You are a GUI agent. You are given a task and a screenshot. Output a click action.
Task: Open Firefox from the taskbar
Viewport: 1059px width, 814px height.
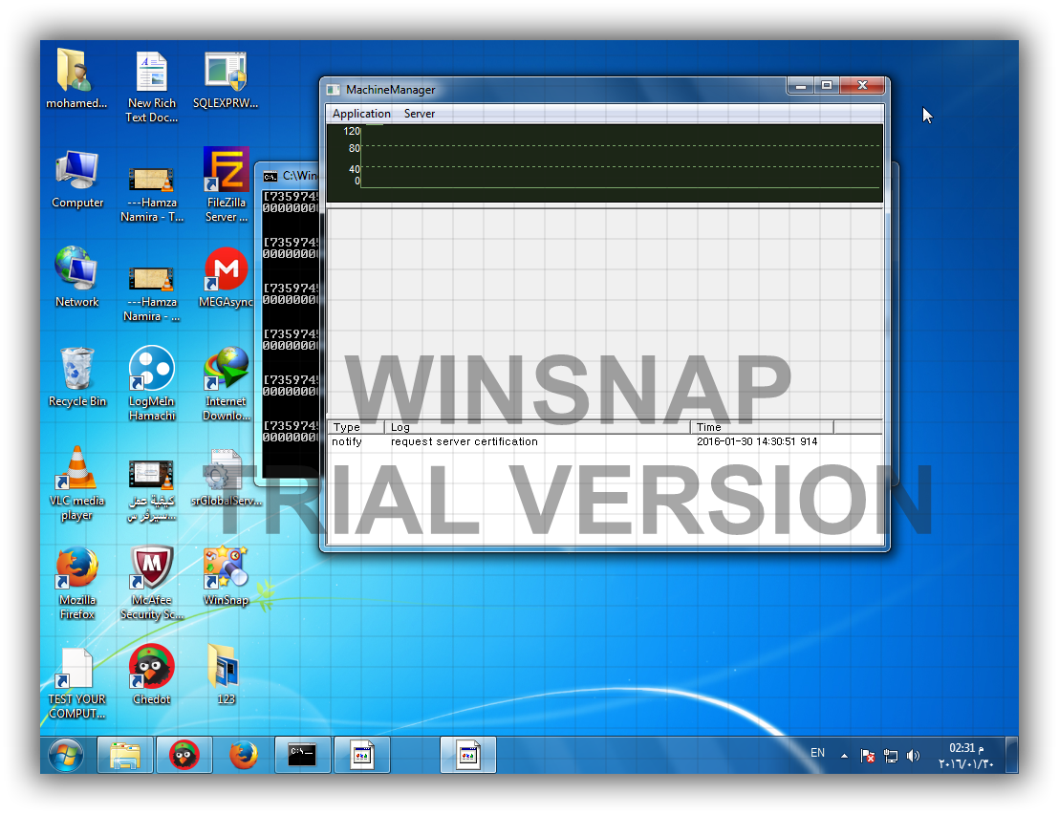(x=243, y=755)
